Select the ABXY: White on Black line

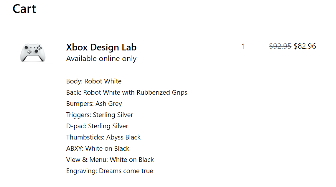[98, 148]
